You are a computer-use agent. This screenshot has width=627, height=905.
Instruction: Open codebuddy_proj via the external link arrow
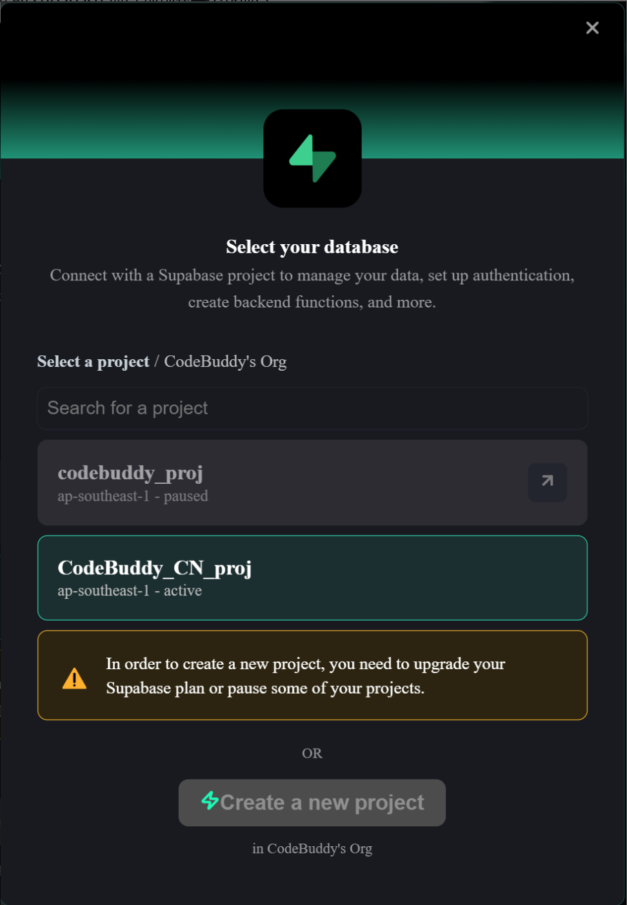coord(547,483)
